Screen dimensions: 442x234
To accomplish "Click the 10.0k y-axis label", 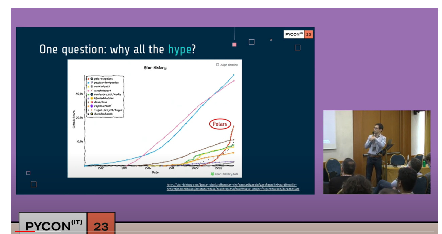I will (79, 142).
